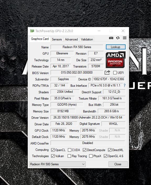The width and height of the screenshot is (151, 185).
Task: Click the 256 bit bus width value
Action: tap(114, 105)
